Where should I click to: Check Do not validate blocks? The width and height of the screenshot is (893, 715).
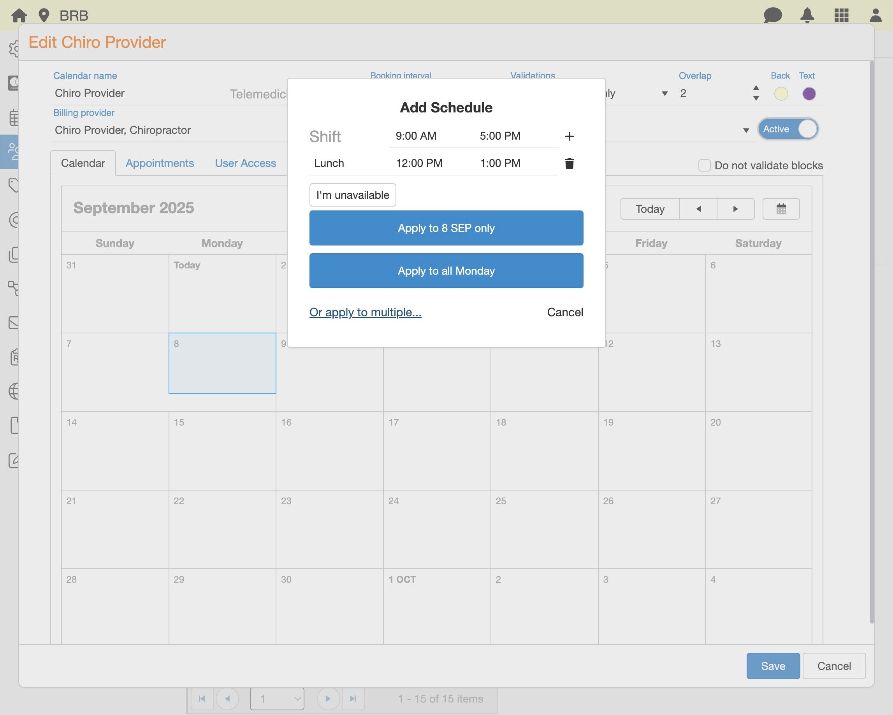[704, 165]
